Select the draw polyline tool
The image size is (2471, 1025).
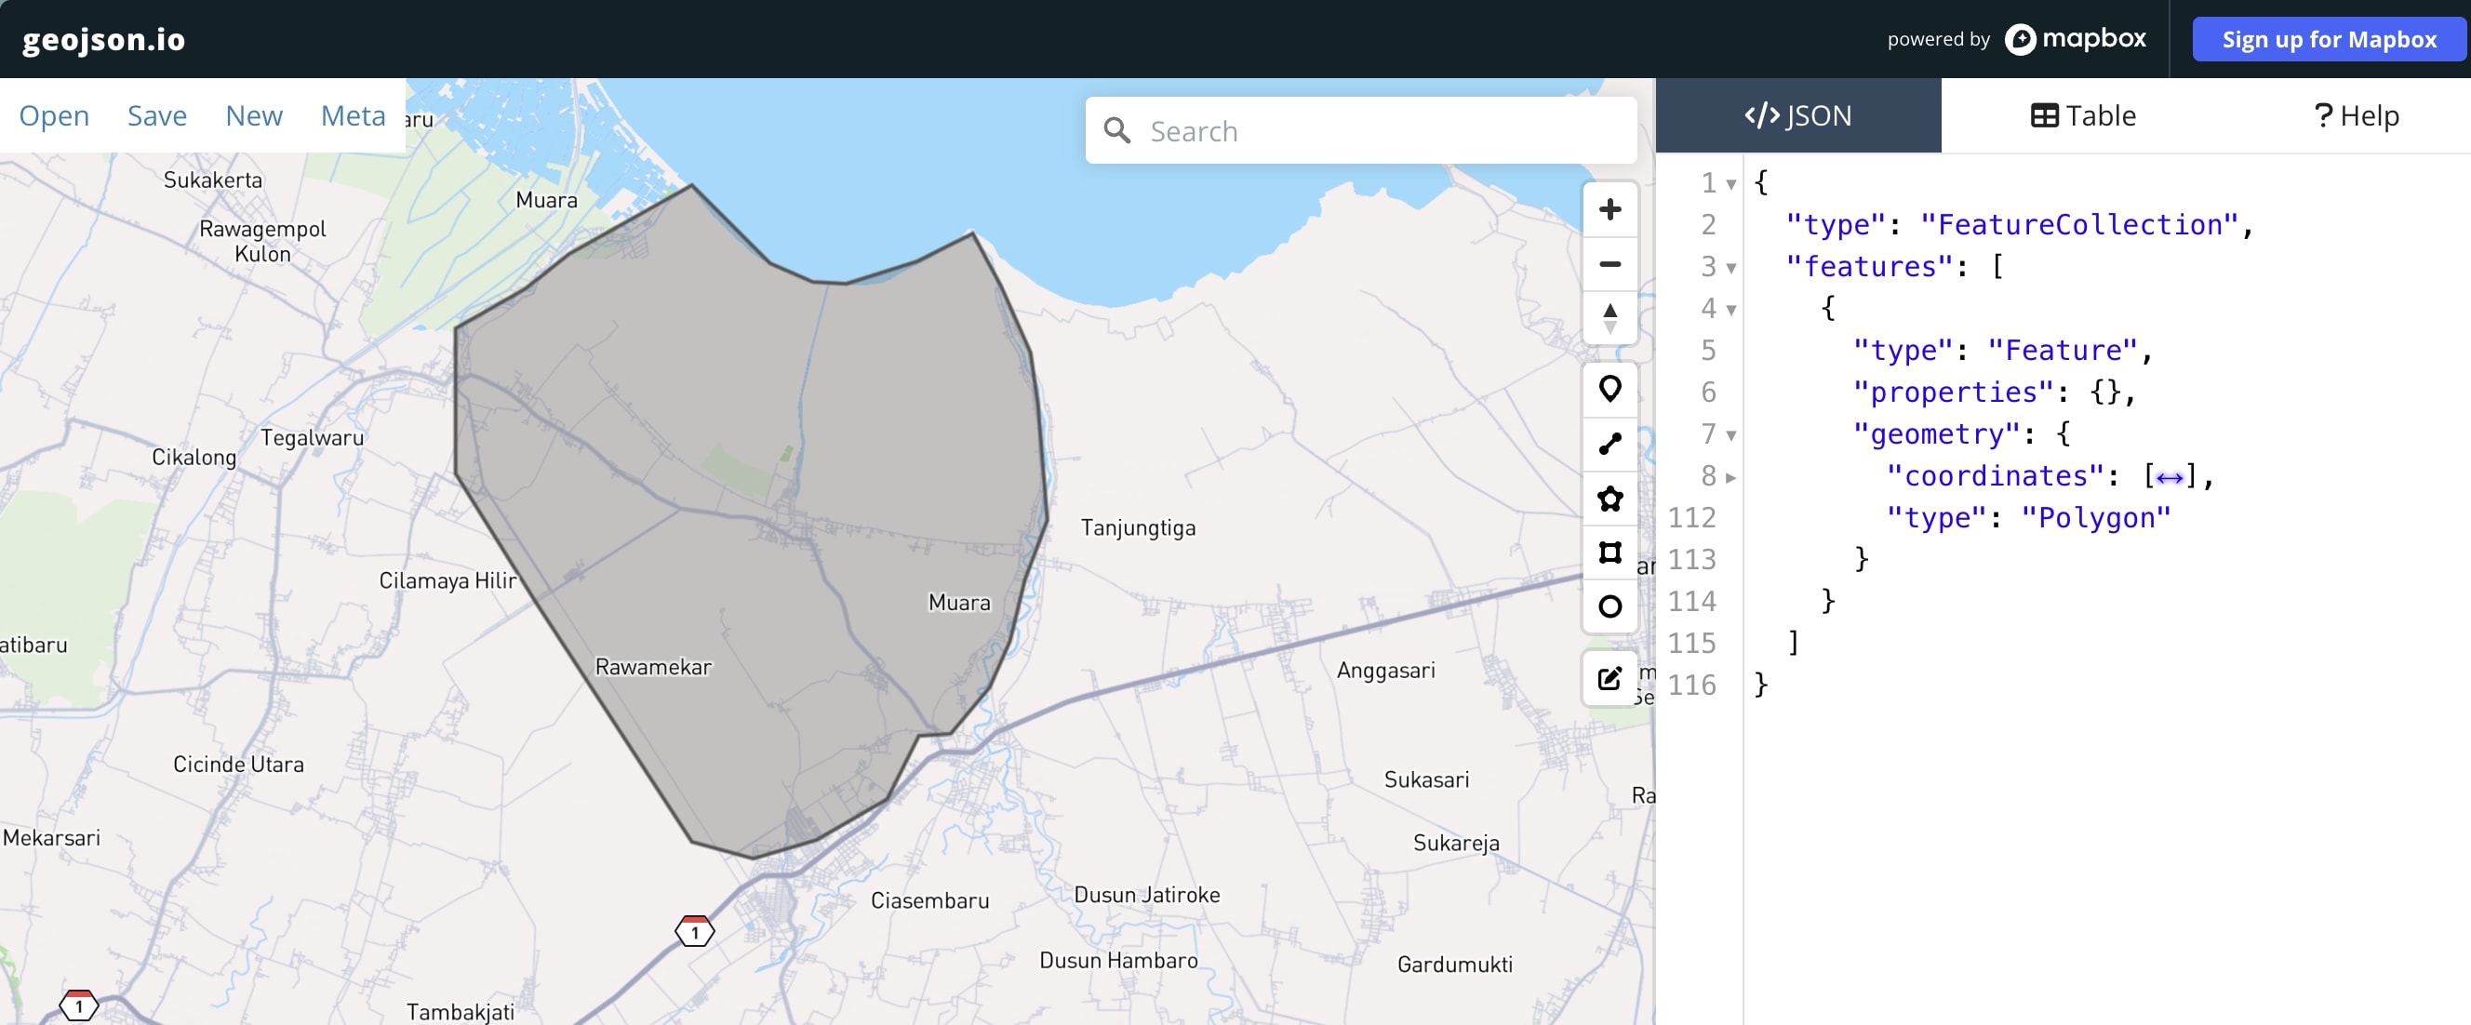point(1609,443)
